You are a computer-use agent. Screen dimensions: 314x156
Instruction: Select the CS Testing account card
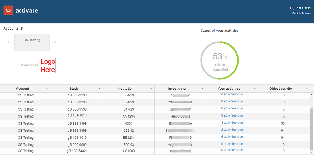point(32,42)
